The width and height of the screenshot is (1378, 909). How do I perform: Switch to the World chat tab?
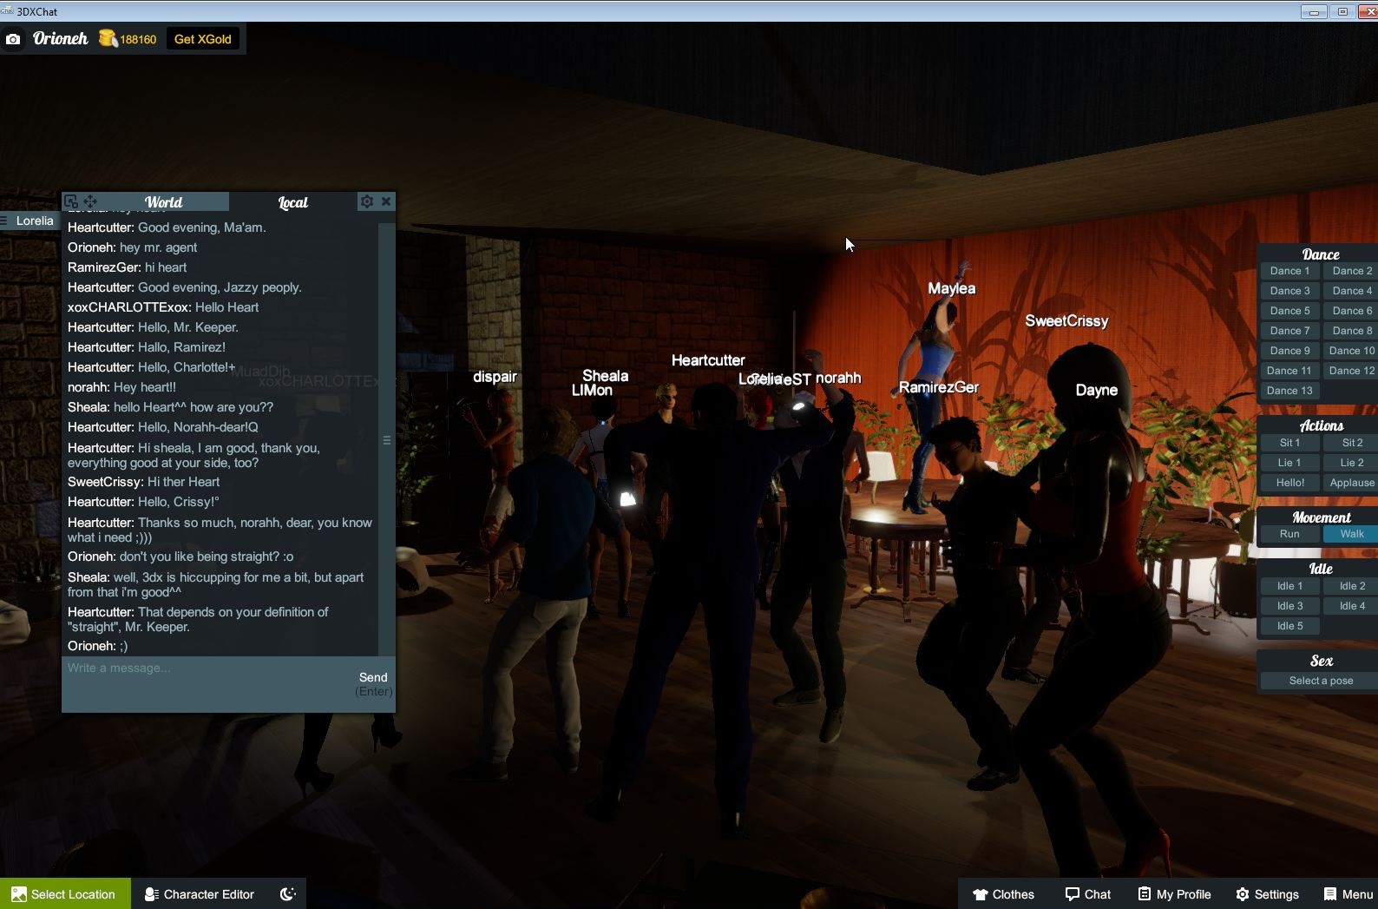click(163, 202)
